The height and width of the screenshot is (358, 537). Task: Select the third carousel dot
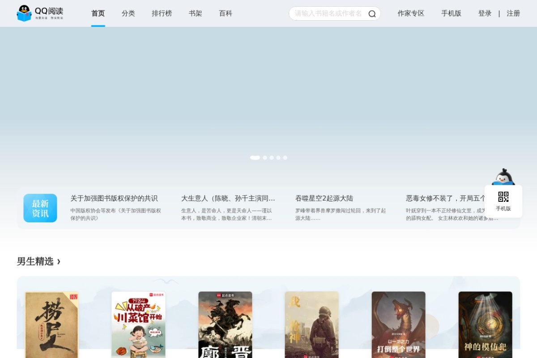click(x=272, y=158)
